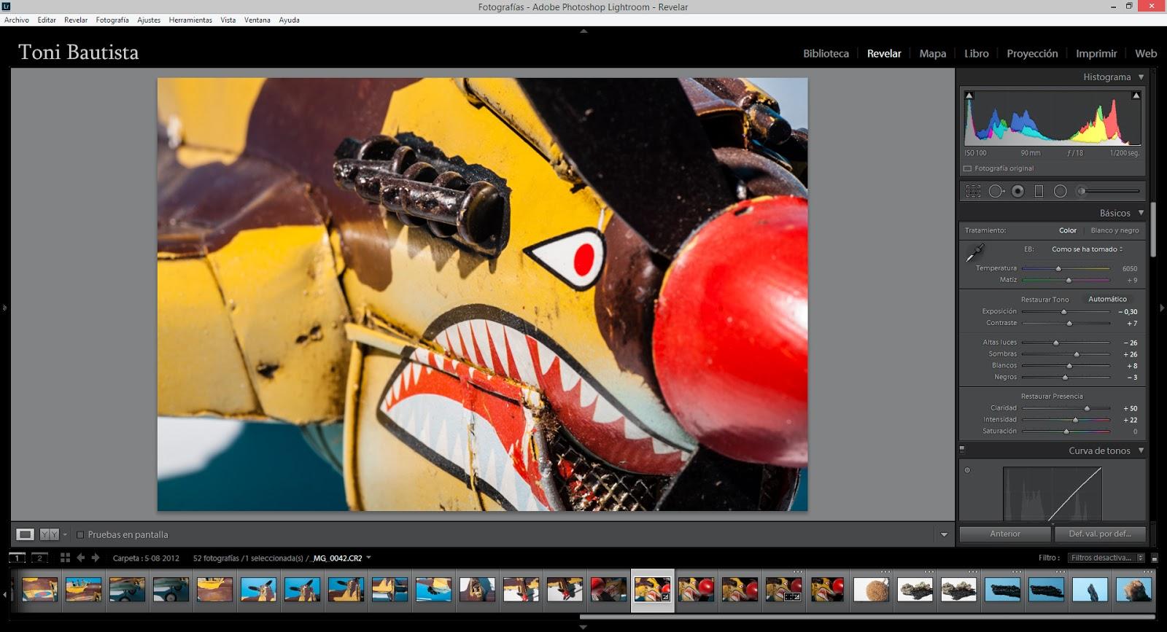The width and height of the screenshot is (1167, 632).
Task: Open the Ajustes menu
Action: click(x=149, y=20)
